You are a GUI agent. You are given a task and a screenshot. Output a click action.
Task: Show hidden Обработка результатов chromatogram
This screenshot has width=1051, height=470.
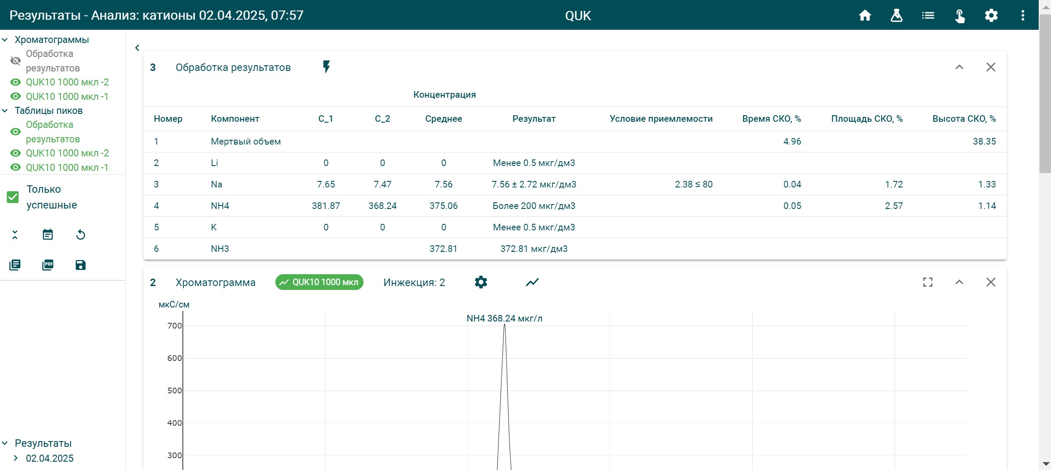[x=15, y=61]
